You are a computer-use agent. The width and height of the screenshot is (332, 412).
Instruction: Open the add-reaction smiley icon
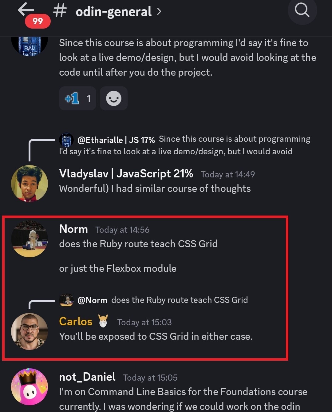point(113,98)
